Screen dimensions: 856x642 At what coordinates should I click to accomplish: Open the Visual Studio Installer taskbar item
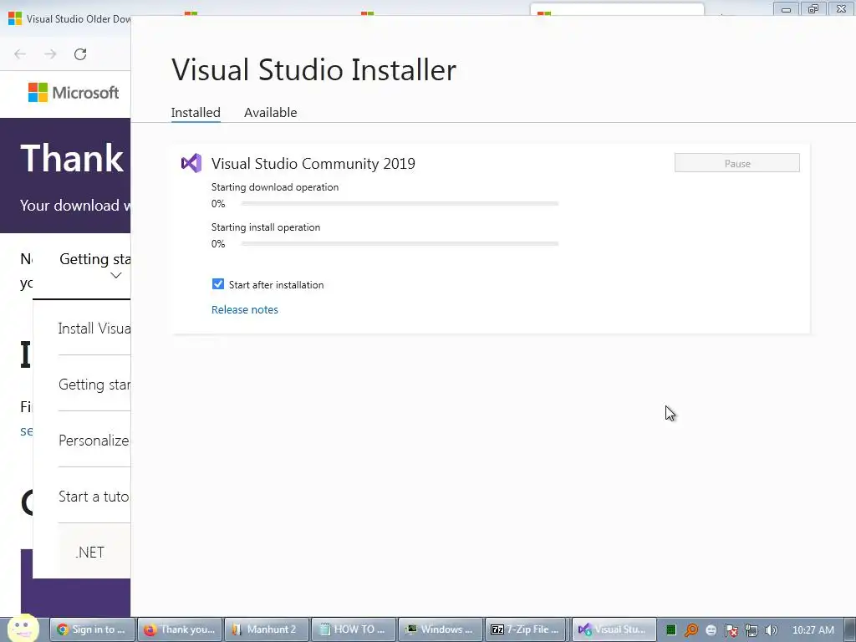pos(614,629)
